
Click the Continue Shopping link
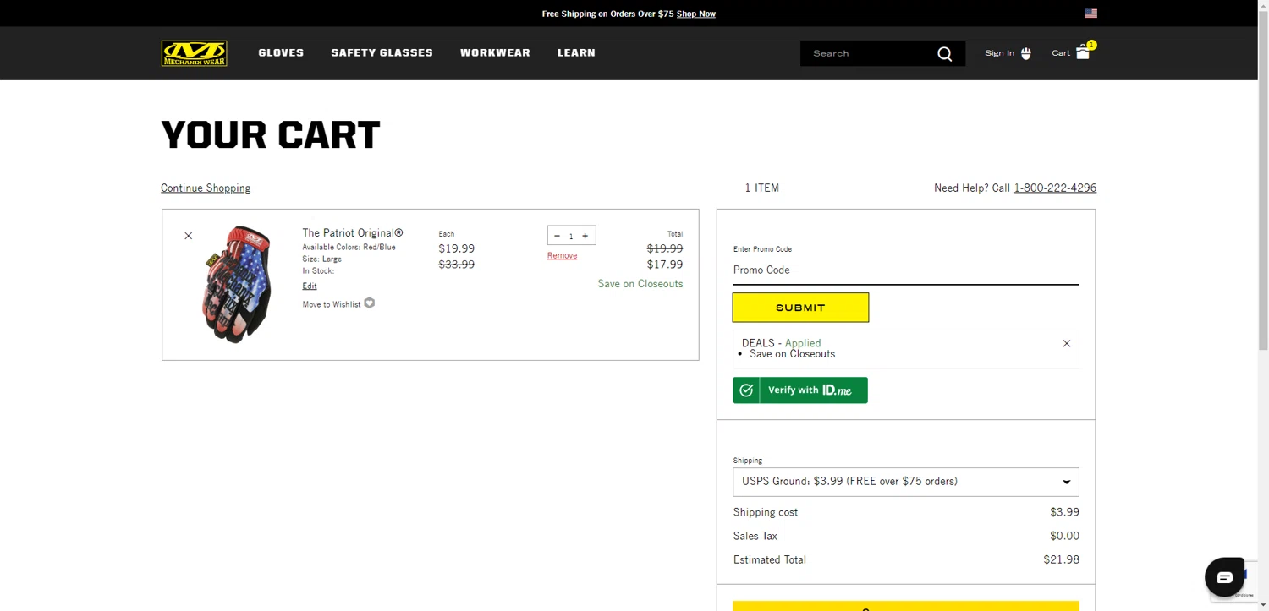206,188
